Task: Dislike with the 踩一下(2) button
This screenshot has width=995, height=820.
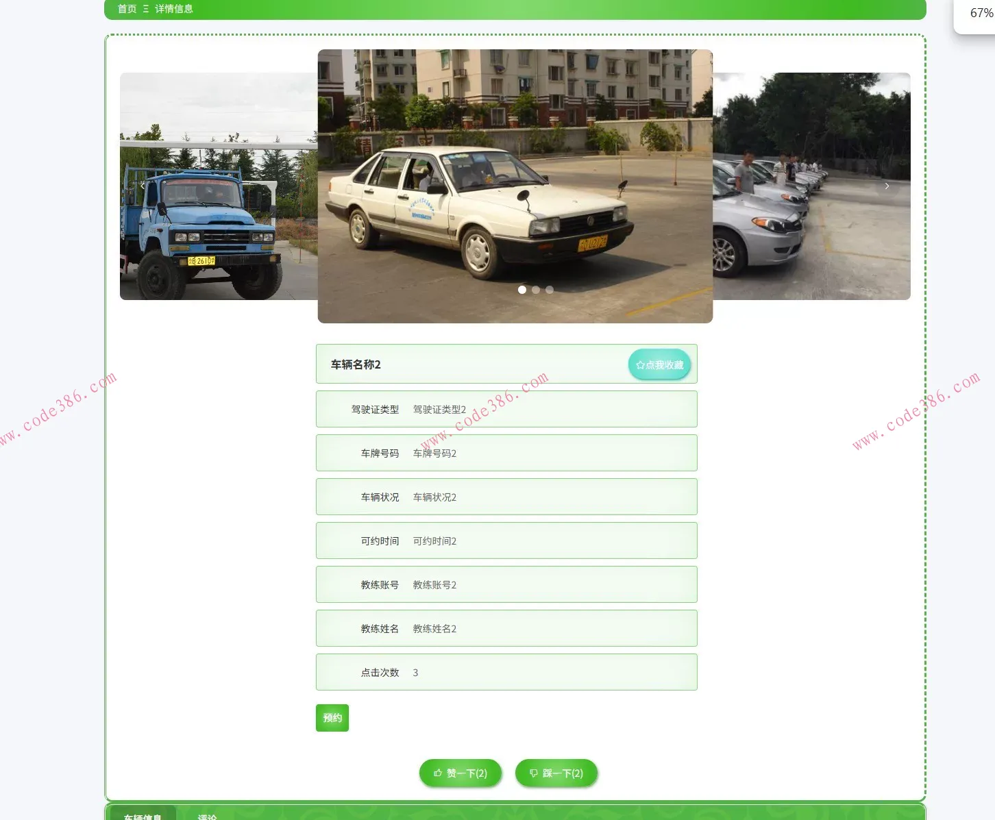Action: (x=556, y=773)
